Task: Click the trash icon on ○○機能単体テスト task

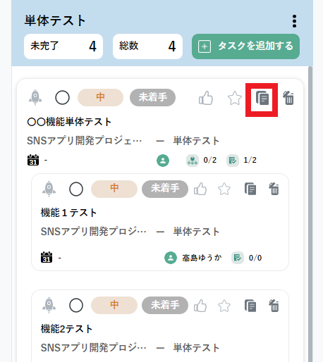Action: (288, 98)
